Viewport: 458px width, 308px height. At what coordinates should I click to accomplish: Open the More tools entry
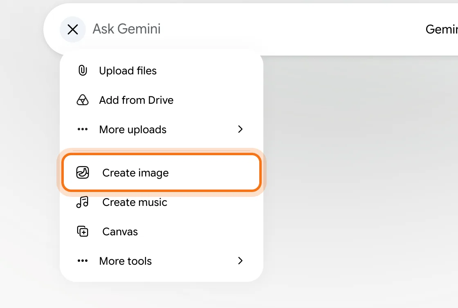click(x=161, y=261)
